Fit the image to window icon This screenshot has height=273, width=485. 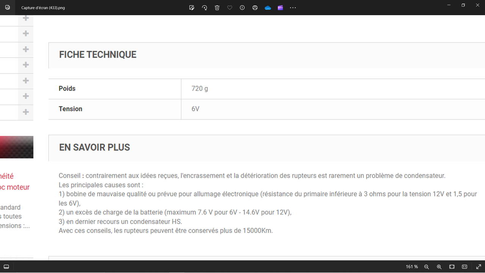pos(452,267)
